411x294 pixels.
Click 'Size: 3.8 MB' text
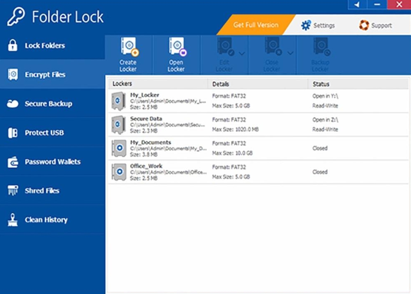(x=144, y=154)
